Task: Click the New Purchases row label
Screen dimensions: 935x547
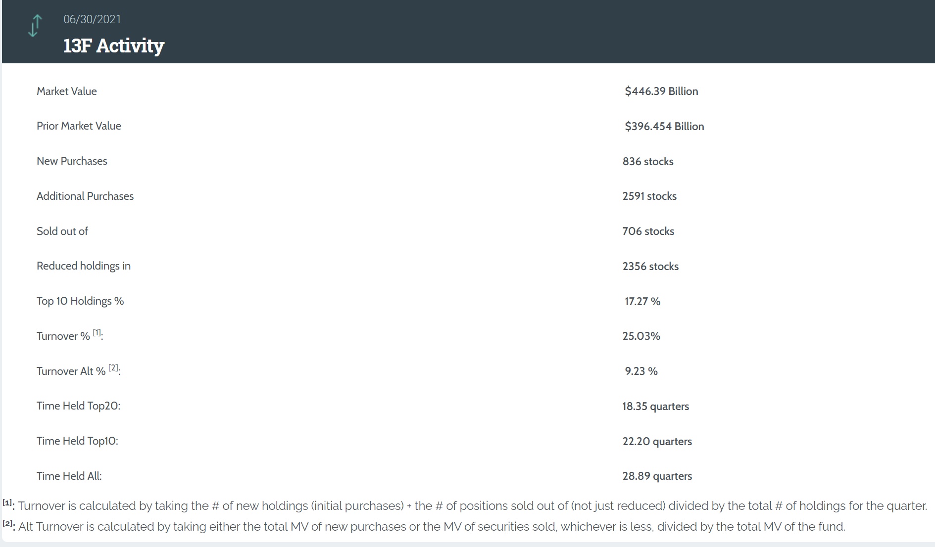Action: click(72, 161)
